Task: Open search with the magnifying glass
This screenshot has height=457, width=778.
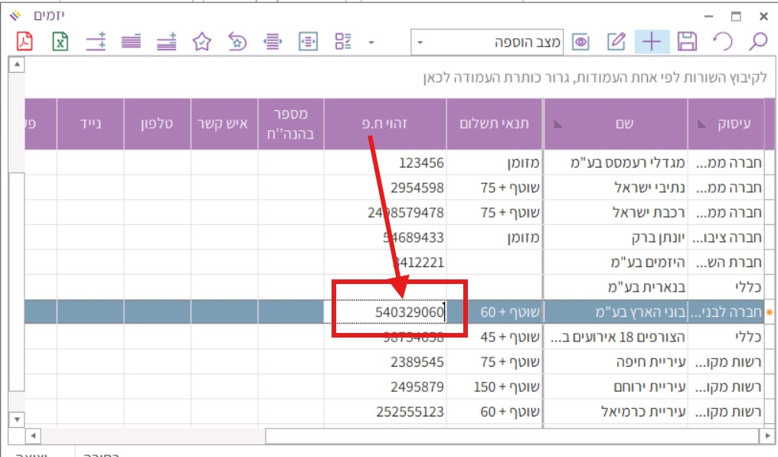Action: [x=757, y=42]
